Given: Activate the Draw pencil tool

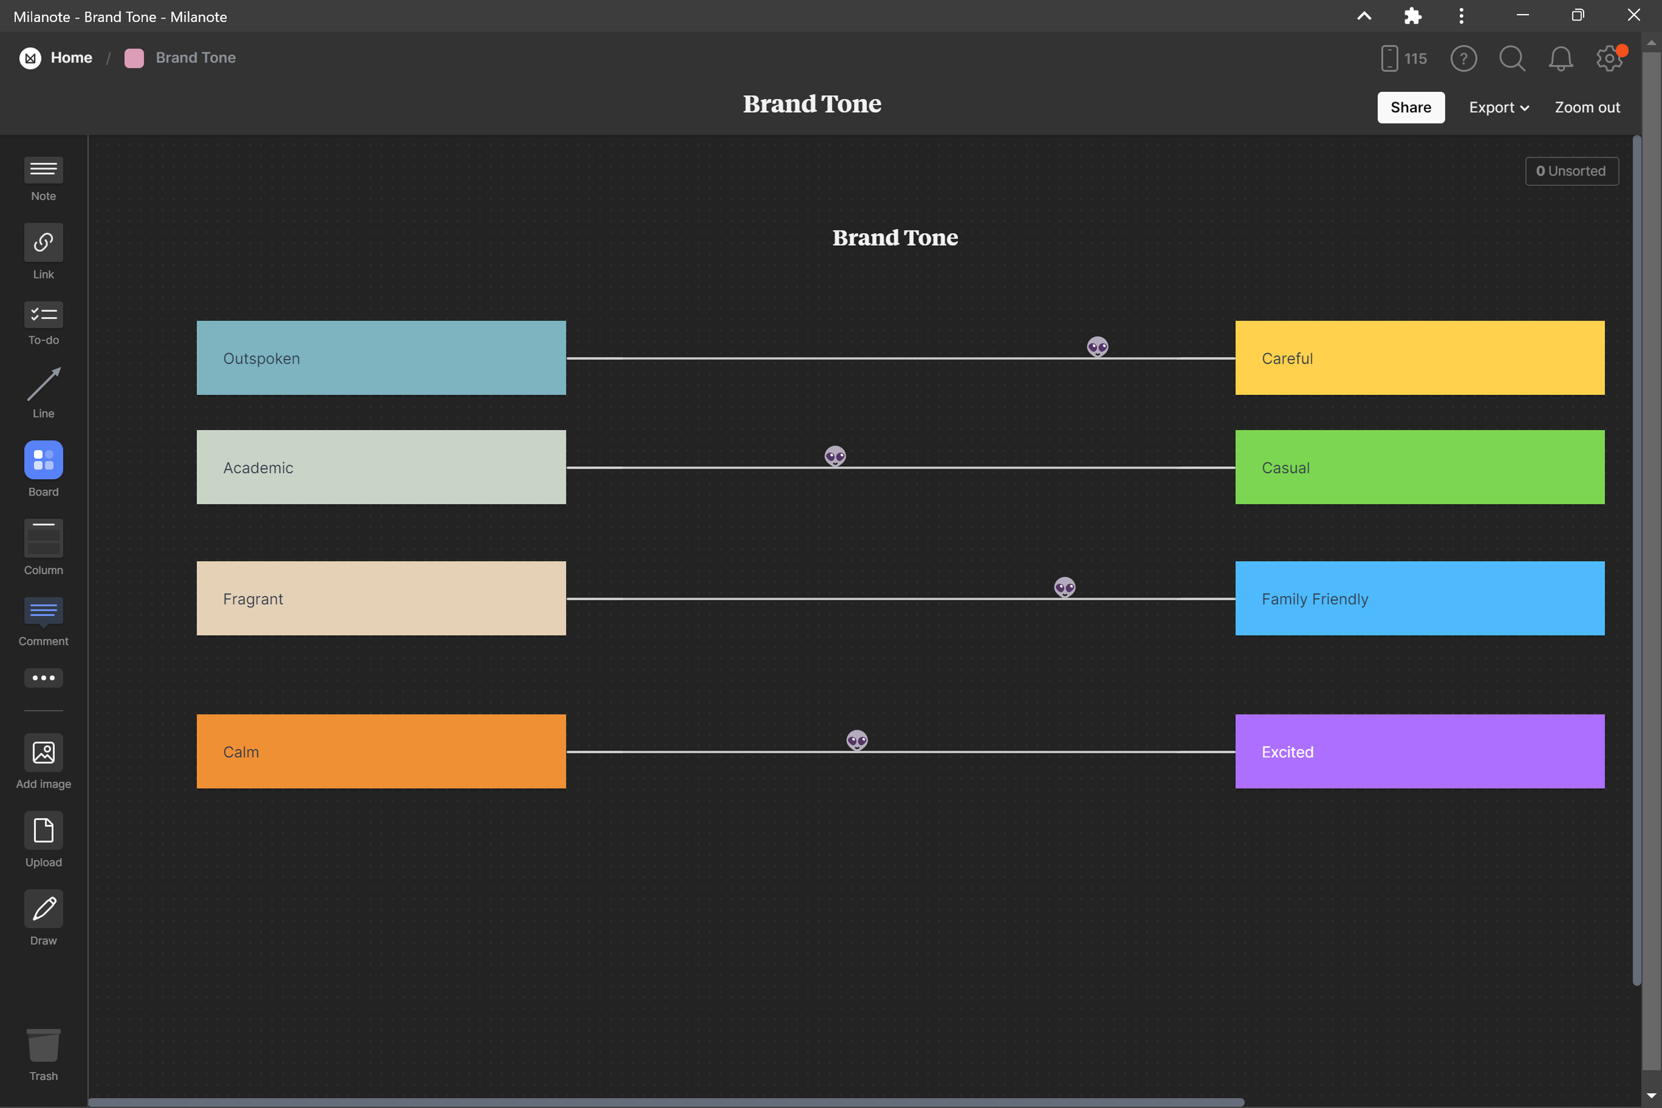Looking at the screenshot, I should (x=43, y=909).
